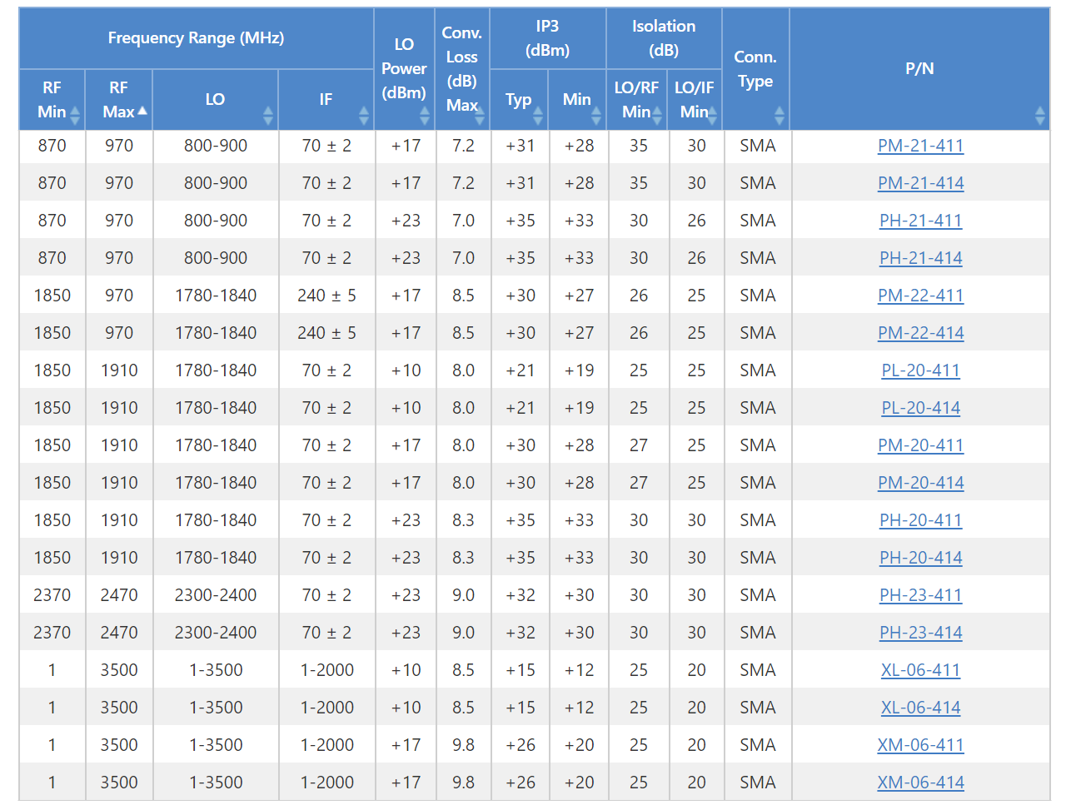
Task: Sort by RF Min column arrows
Action: [x=75, y=115]
